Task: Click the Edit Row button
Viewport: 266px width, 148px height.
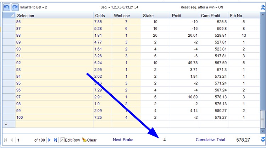Action: (x=70, y=140)
